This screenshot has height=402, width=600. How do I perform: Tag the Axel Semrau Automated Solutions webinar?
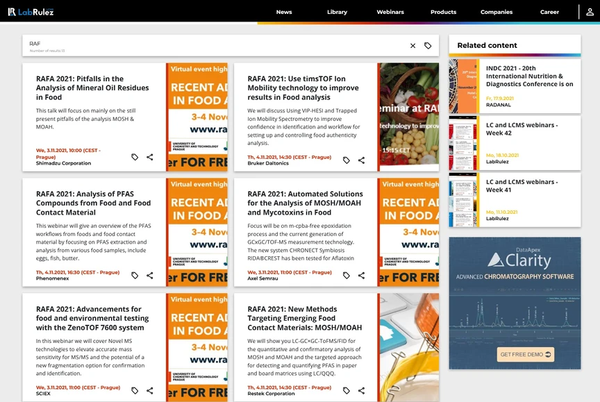347,276
